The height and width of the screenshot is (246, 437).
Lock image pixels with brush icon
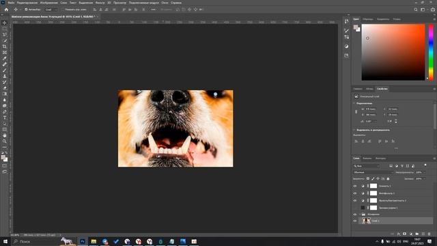point(373,179)
